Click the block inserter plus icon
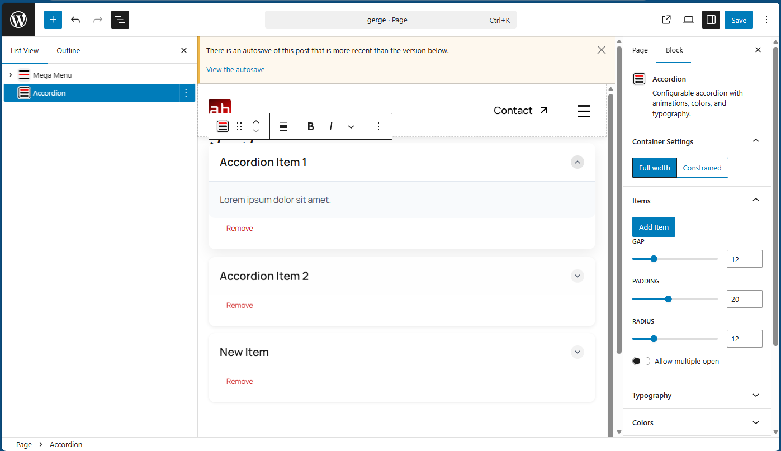Viewport: 781px width, 451px height. (x=53, y=20)
